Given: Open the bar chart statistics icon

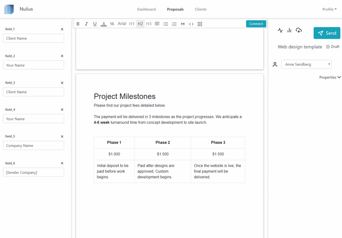Looking at the screenshot, I should coord(289,31).
